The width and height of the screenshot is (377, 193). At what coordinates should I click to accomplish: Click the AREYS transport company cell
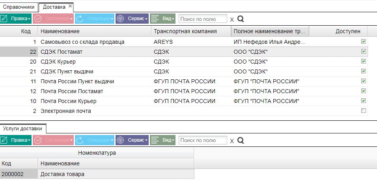(191, 42)
